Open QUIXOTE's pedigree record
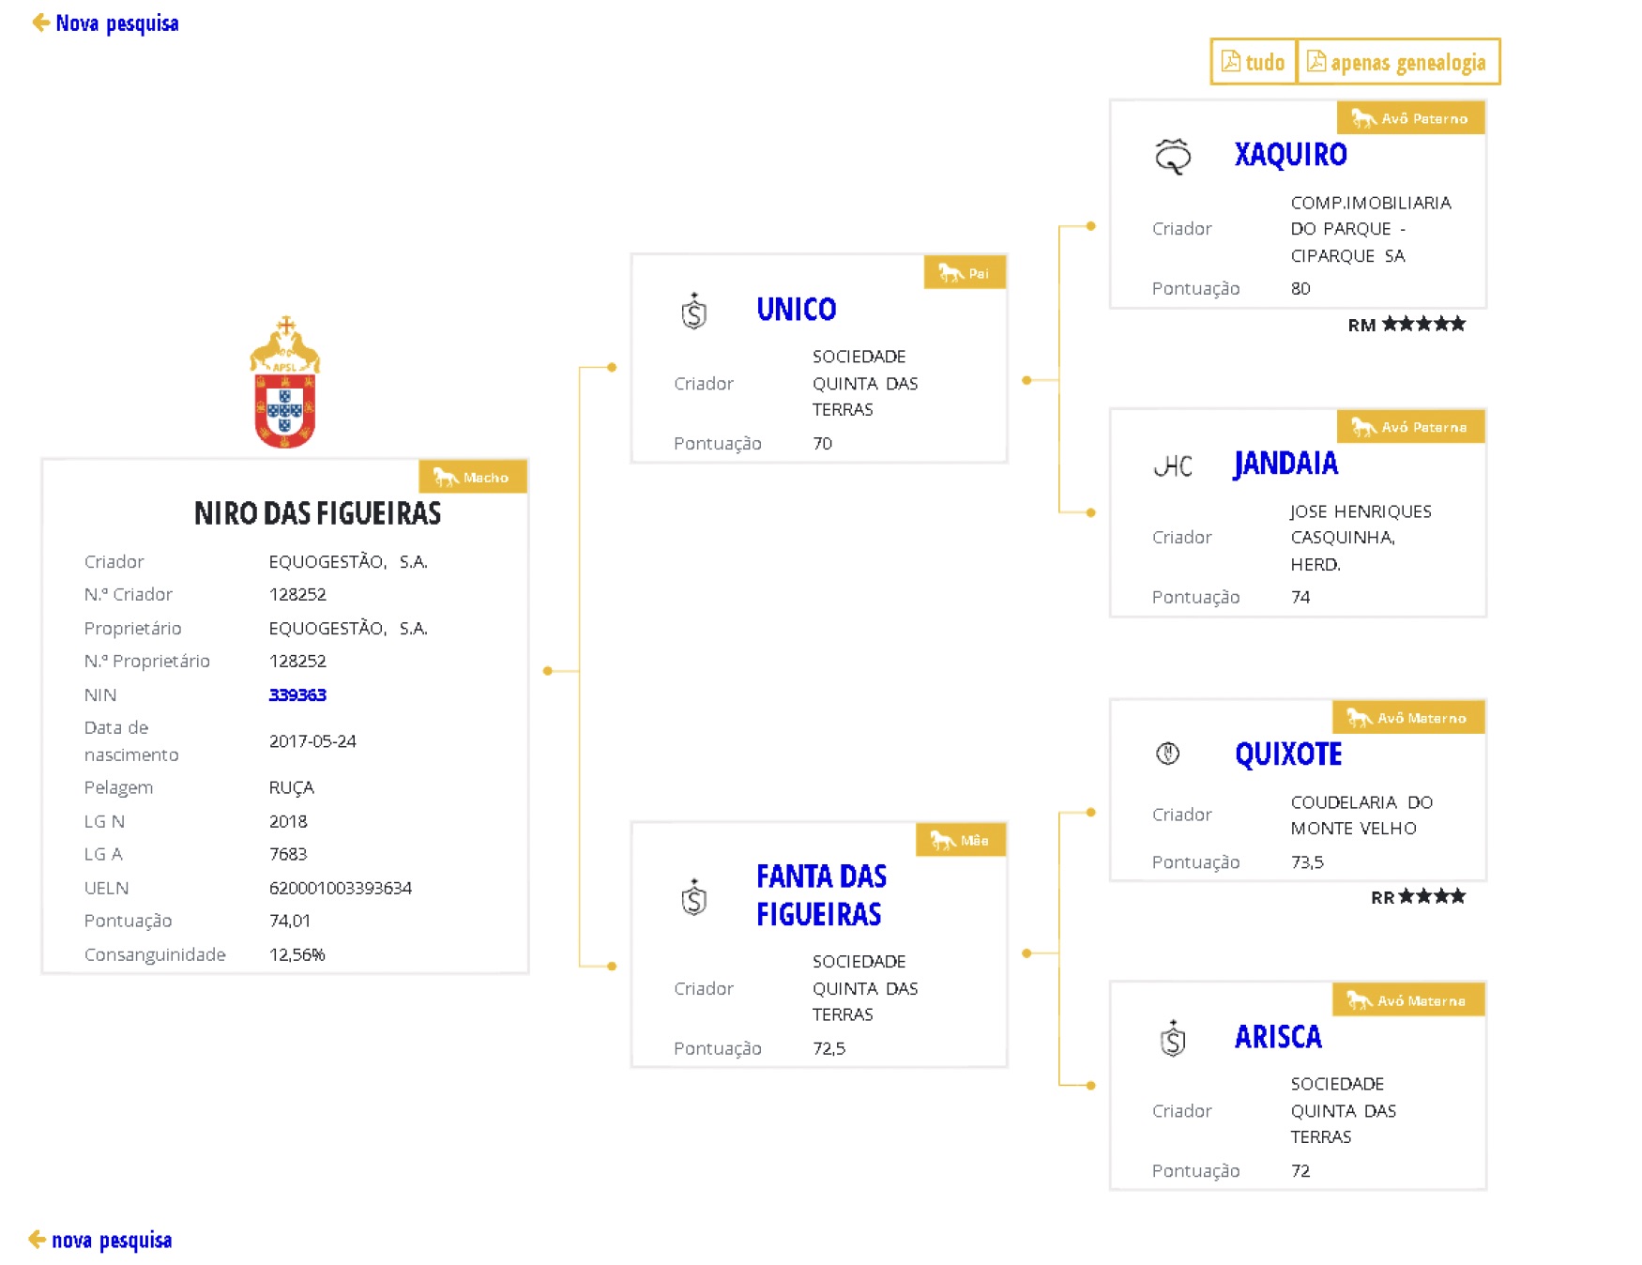Viewport: 1642px width, 1265px height. (1288, 754)
